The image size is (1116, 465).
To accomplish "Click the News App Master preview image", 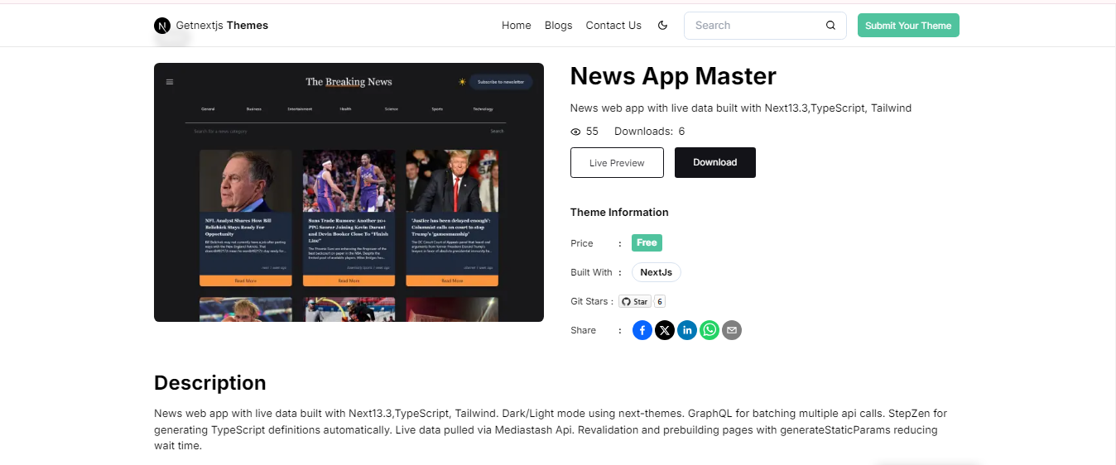I will coord(349,192).
